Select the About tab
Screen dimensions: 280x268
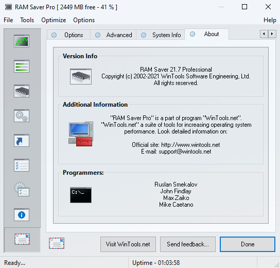206,34
